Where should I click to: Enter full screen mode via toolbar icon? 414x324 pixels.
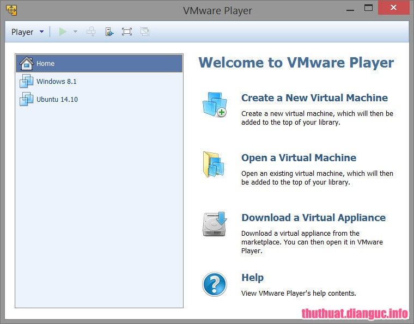127,32
